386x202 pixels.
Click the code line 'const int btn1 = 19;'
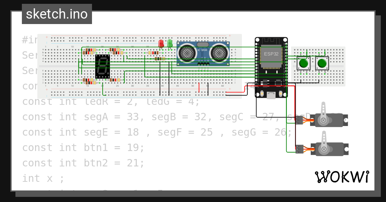(83, 148)
